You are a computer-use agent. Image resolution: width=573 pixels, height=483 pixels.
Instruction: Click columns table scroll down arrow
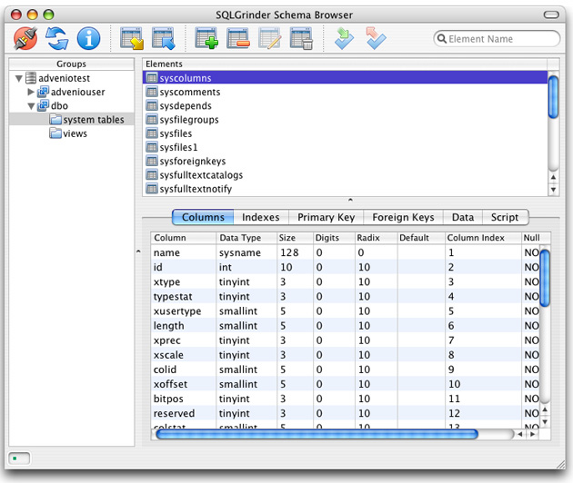[x=545, y=422]
